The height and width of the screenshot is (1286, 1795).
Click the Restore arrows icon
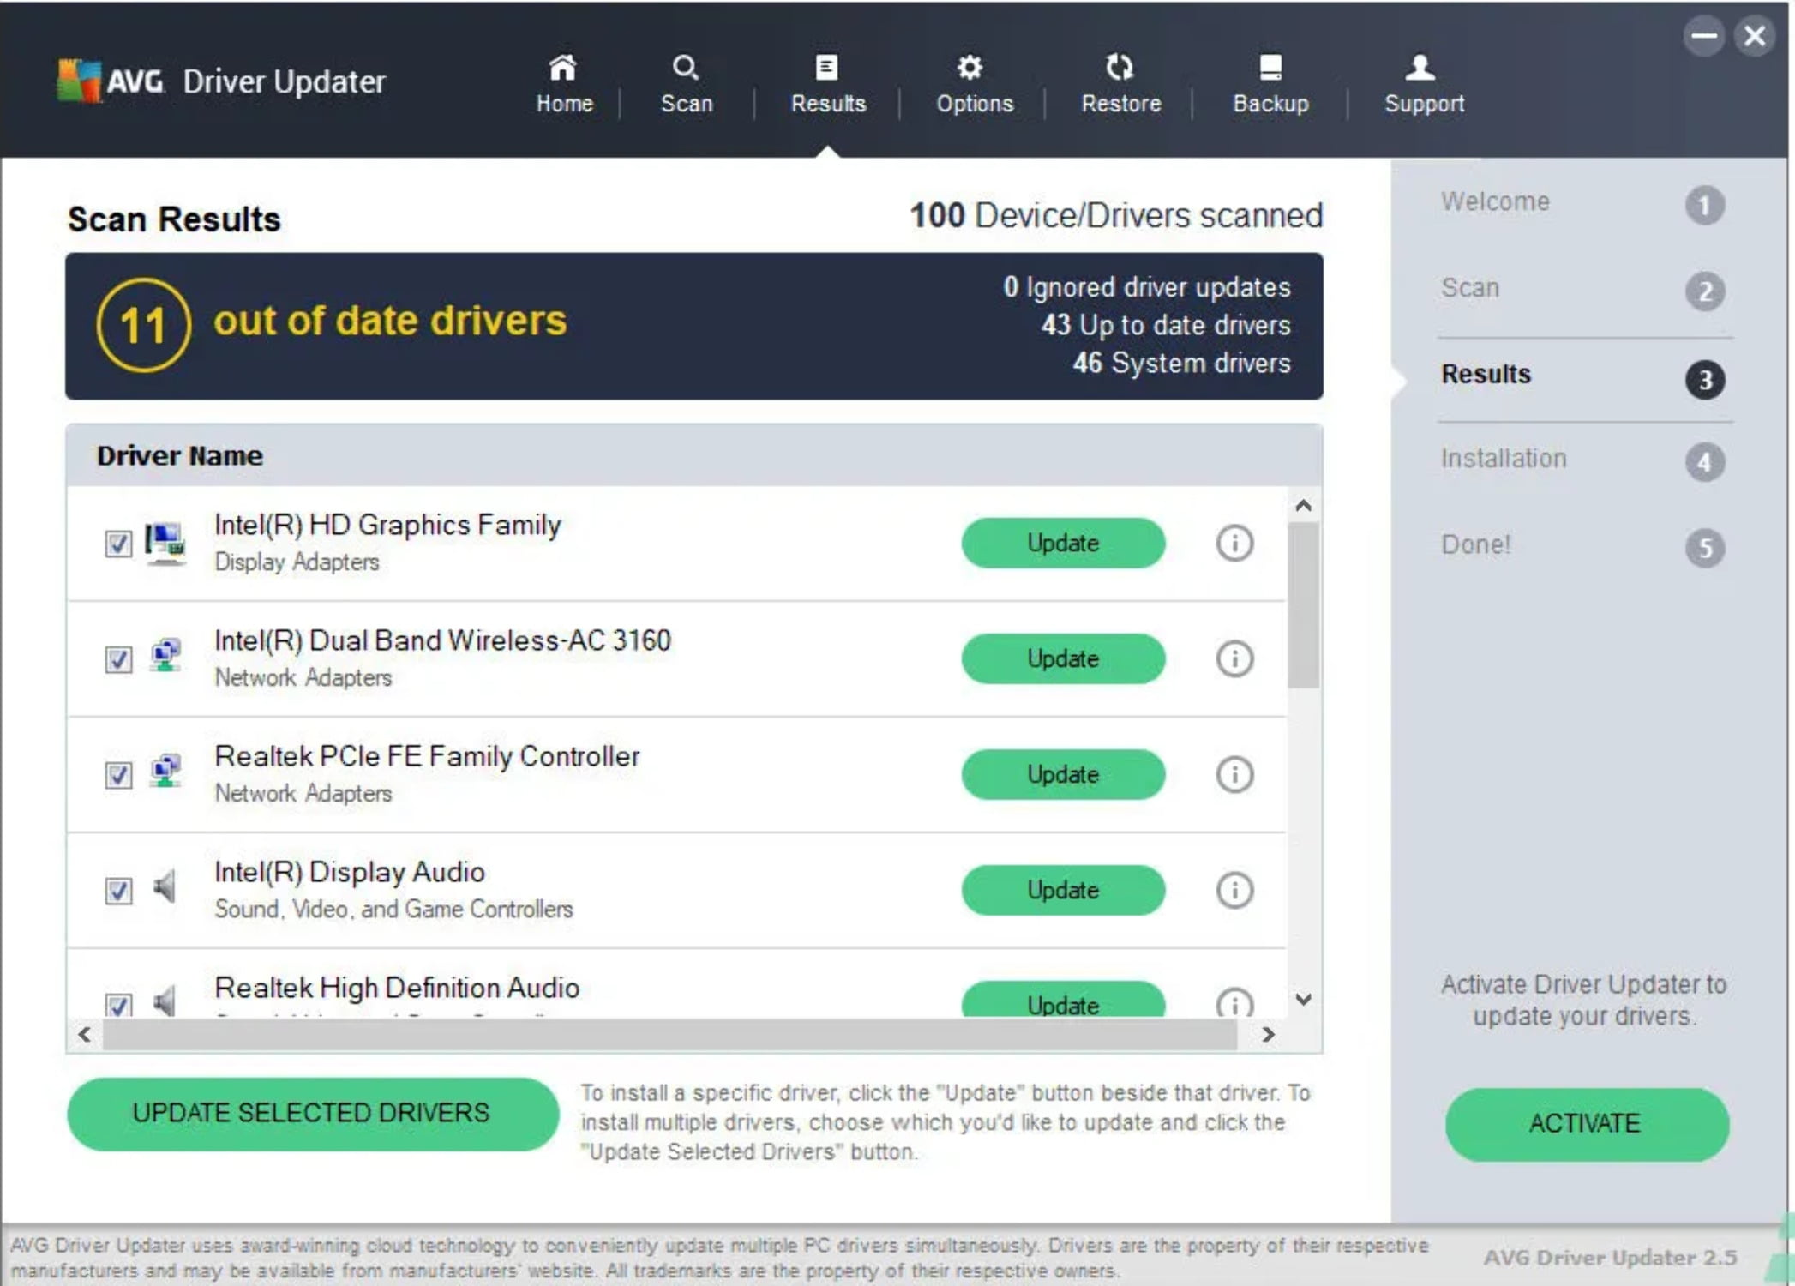tap(1120, 67)
